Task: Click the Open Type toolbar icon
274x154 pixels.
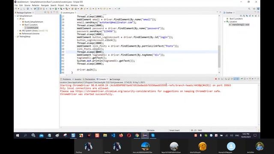Action: 81,9
